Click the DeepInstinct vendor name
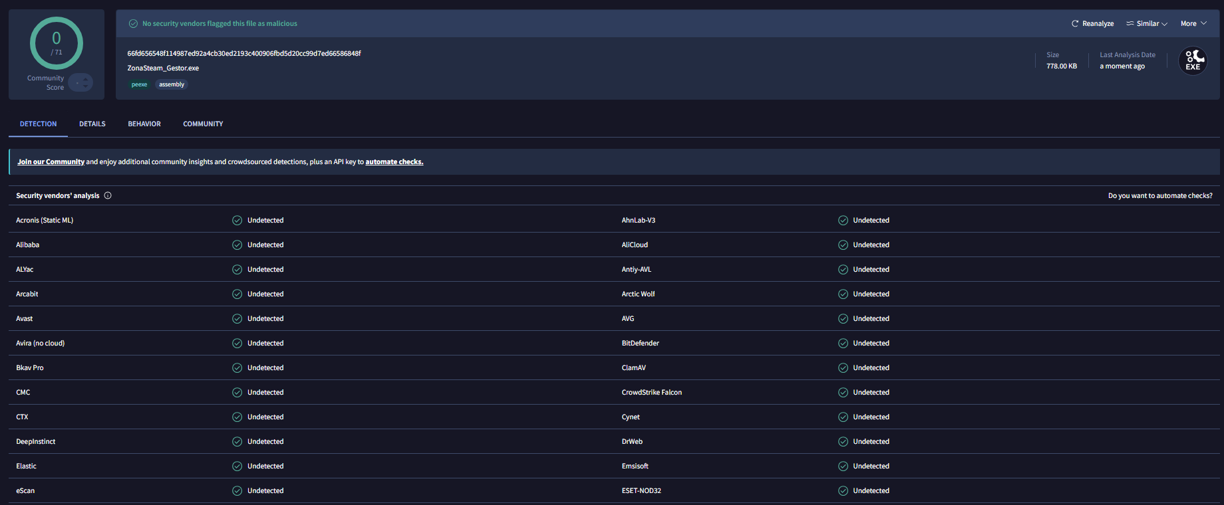 [x=36, y=441]
